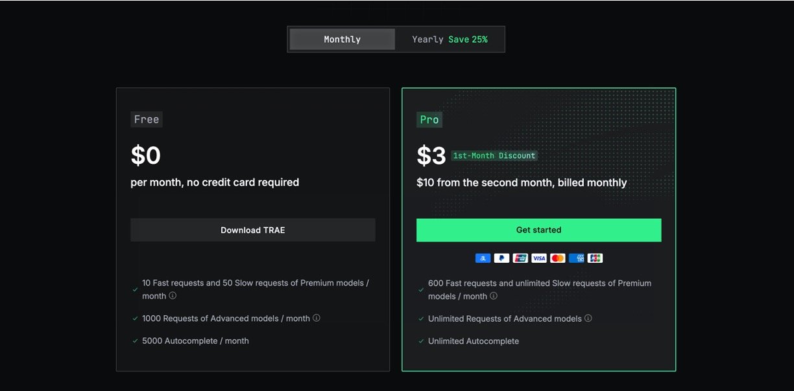The width and height of the screenshot is (794, 391).
Task: Click the green Get started button
Action: click(x=538, y=230)
